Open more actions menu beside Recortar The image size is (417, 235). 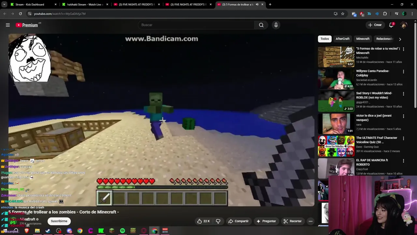(310, 221)
